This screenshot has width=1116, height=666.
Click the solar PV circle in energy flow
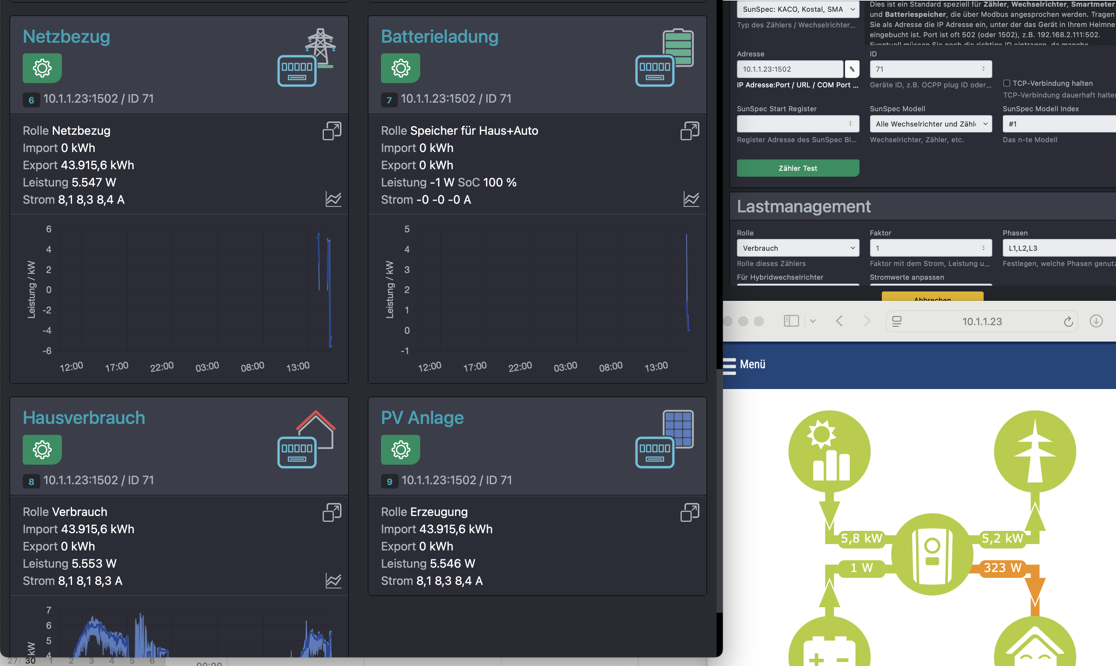tap(829, 451)
